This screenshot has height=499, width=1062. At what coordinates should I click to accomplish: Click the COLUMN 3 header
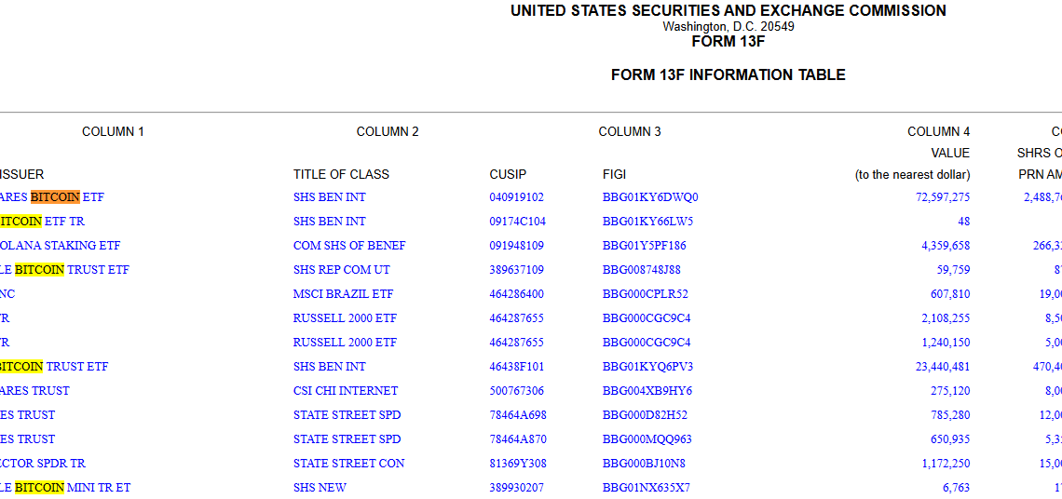(x=630, y=132)
